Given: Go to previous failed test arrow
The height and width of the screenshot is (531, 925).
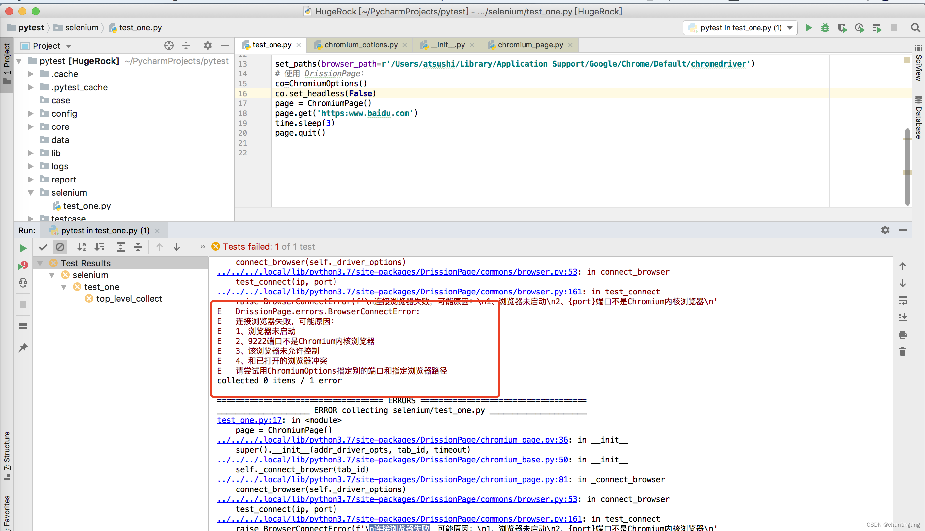Looking at the screenshot, I should coord(160,247).
